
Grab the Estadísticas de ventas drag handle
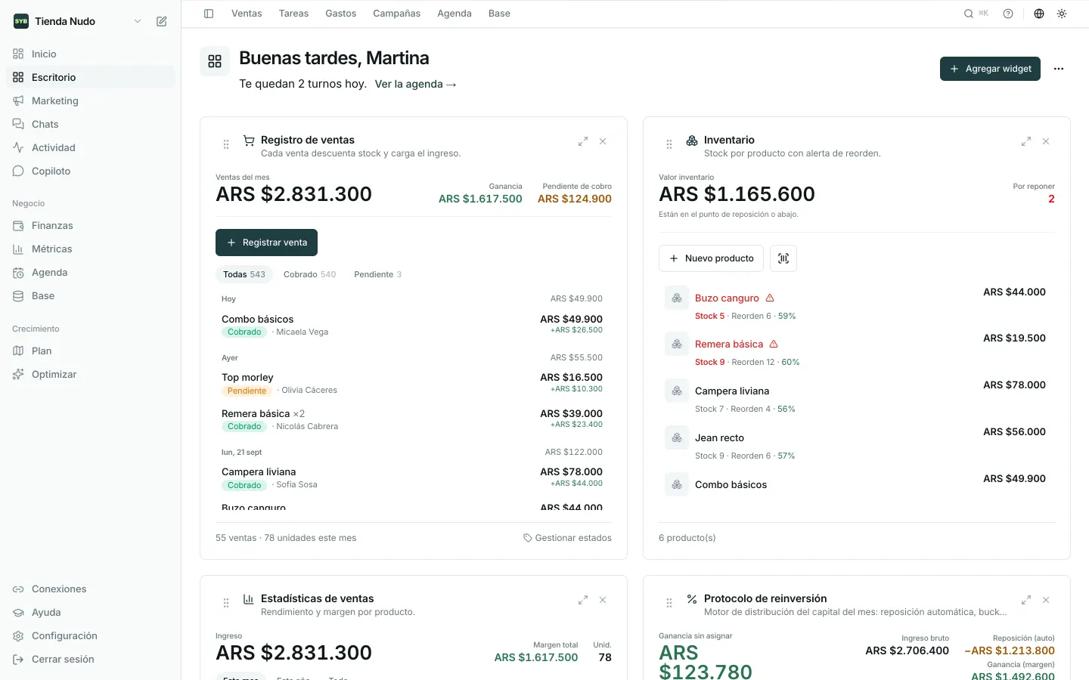coord(226,603)
